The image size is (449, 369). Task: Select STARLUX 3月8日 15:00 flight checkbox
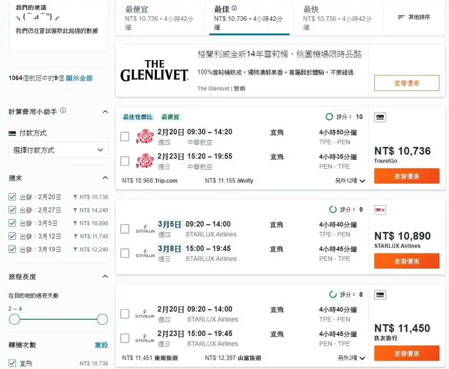(x=125, y=253)
